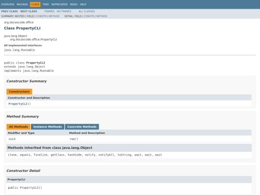Click the 'Constructor Detail' heading
This screenshot has width=260, height=195.
coord(24,170)
